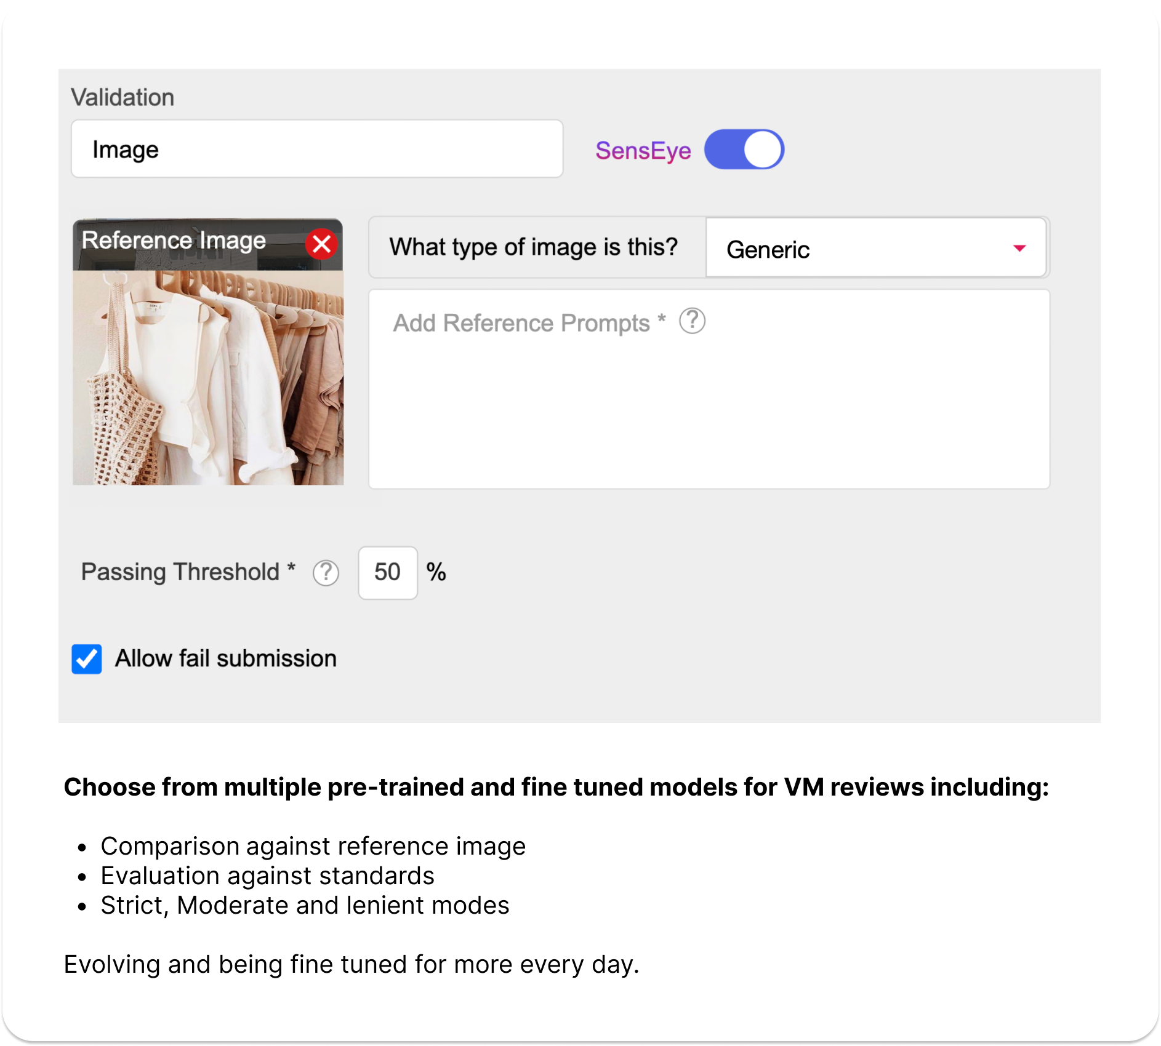The width and height of the screenshot is (1161, 1046).
Task: Click the 'What type of image is this?' label
Action: (534, 247)
